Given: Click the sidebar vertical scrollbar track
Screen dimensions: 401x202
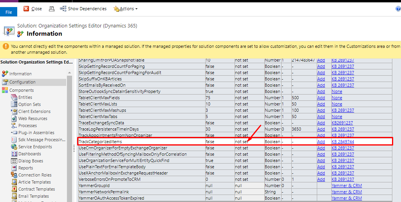Looking at the screenshot, I should pos(70,138).
